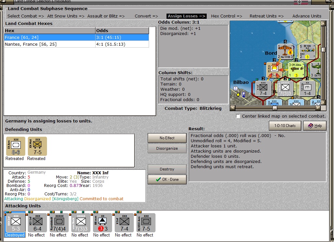Open the 1-D-10 Charts
Viewport: 334px width, 242px height.
[285, 126]
